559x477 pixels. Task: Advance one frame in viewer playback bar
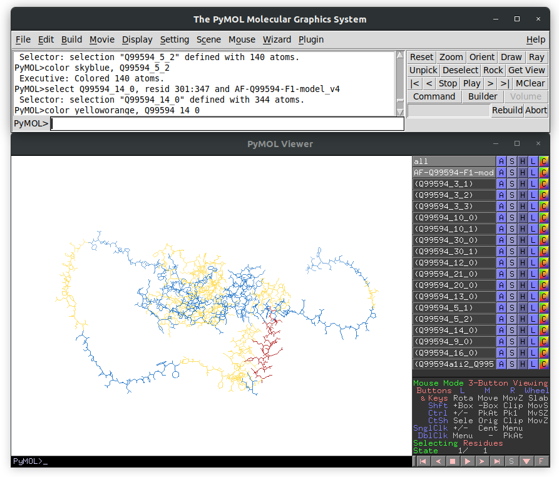(482, 461)
